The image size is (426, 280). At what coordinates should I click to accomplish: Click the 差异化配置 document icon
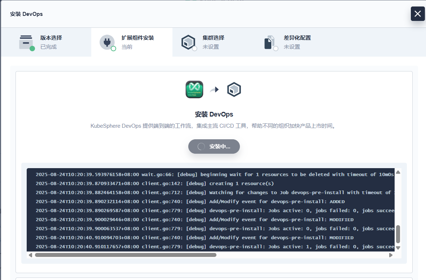(270, 43)
